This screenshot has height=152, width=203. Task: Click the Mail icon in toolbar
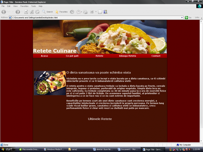78,12
